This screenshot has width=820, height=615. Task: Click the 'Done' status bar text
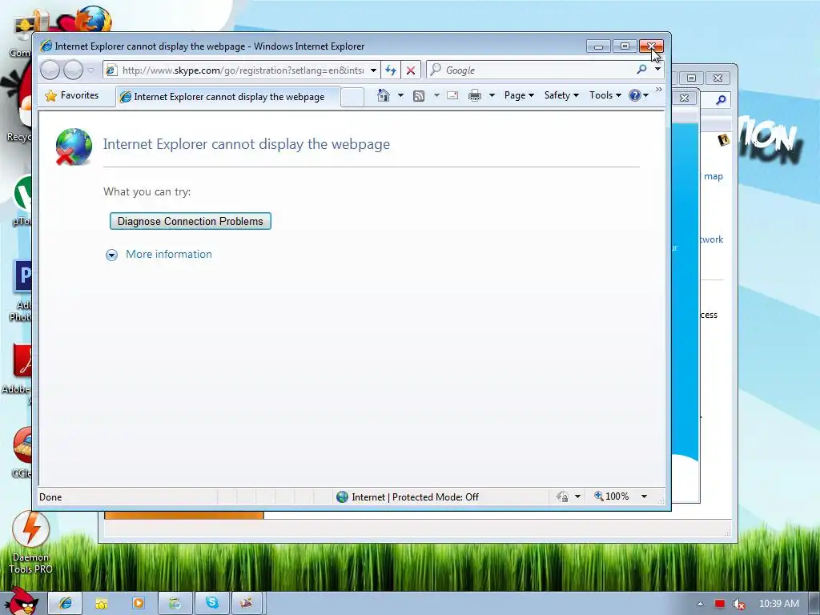pos(50,496)
